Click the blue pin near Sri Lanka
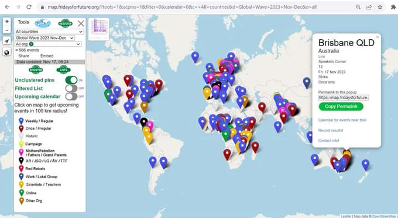398x218 pixels. 277,127
